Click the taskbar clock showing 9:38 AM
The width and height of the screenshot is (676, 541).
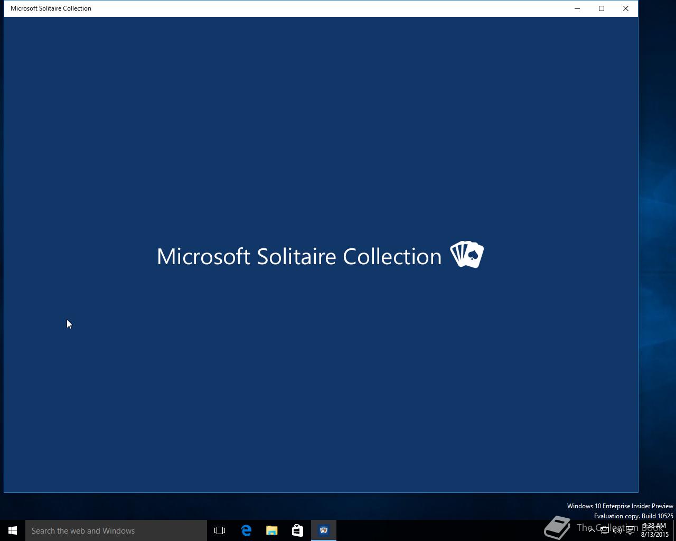(x=655, y=530)
